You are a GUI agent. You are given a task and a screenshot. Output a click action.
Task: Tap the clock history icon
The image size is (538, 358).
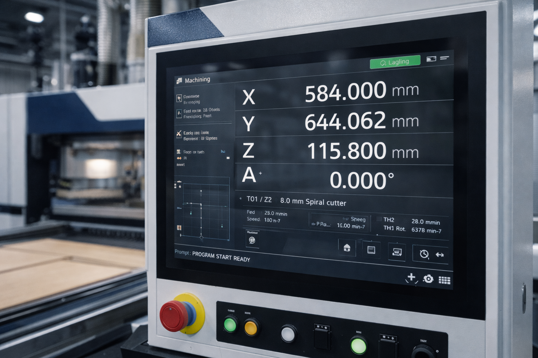point(424,254)
